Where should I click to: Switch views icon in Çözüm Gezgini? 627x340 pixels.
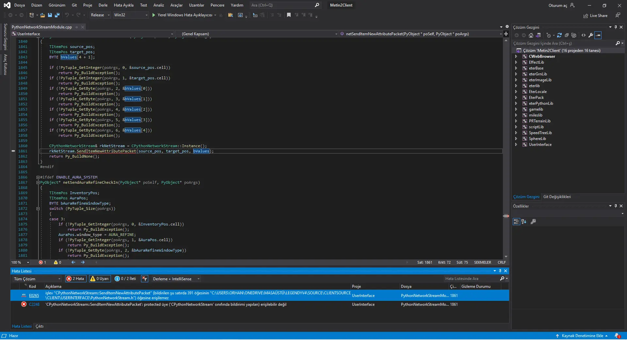[x=539, y=35]
